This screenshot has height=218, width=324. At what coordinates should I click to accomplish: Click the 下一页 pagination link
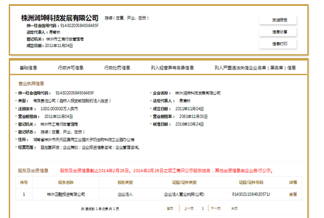[x=216, y=209]
